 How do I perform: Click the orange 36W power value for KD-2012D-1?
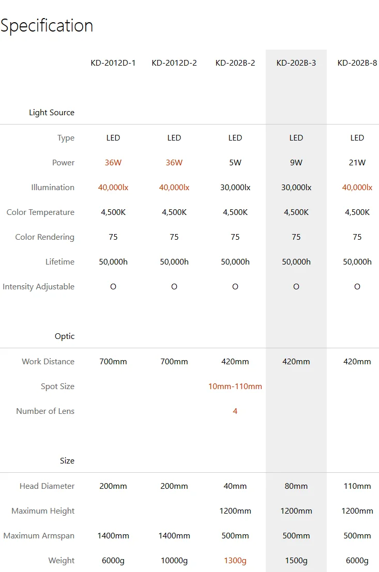coord(113,163)
